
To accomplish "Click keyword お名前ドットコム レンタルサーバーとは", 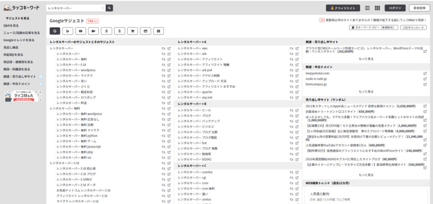I will pos(83,190).
